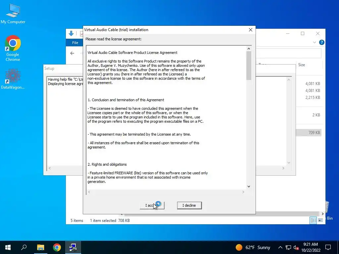Screen dimensions: 339x254
Task: Click the installer icon on the taskbar
Action: coord(73,247)
